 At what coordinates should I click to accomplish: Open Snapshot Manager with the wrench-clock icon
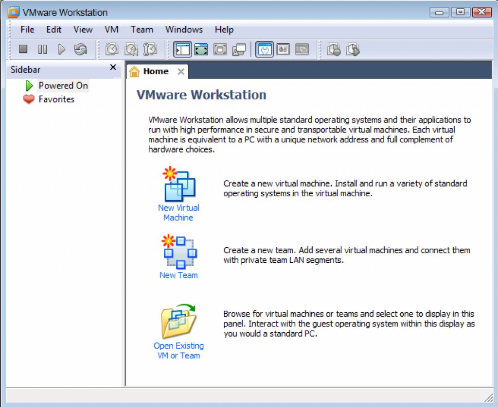point(150,49)
